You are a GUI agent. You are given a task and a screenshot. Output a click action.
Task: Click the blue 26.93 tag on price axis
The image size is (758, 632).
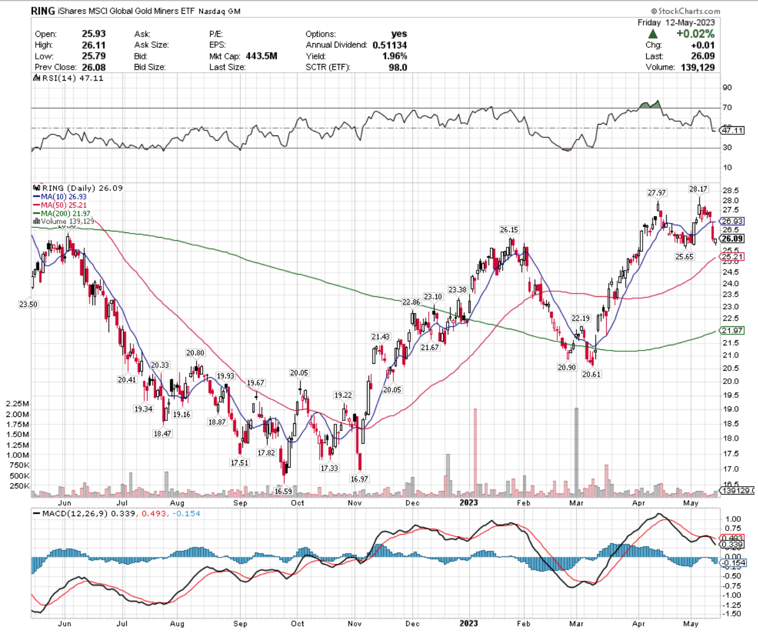click(732, 221)
